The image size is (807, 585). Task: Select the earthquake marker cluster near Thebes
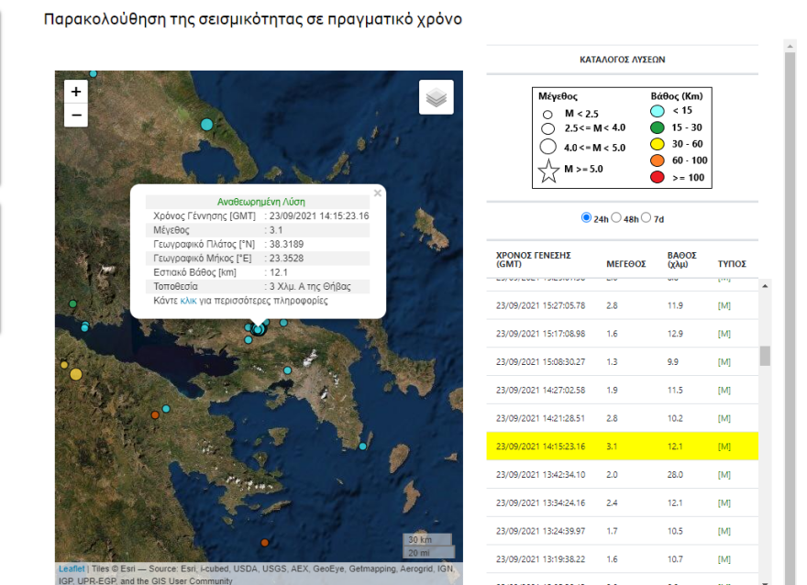click(x=258, y=328)
